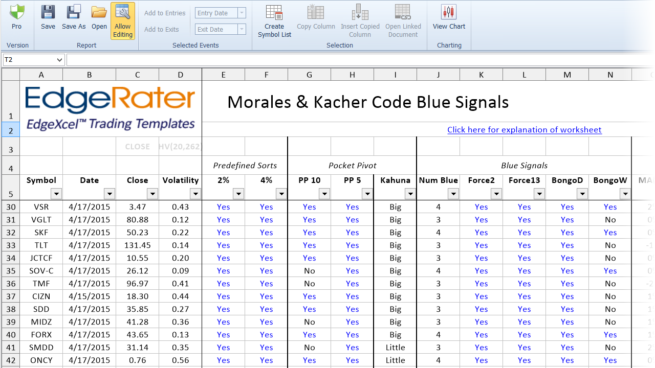655x368 pixels.
Task: Open the Date column filter dropdown
Action: [x=110, y=194]
